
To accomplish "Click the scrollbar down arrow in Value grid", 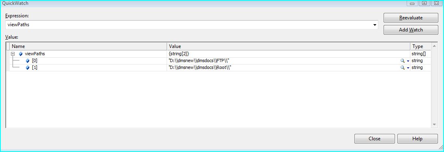I will point(434,125).
